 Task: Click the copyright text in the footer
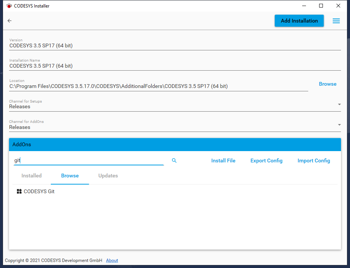coord(53,260)
